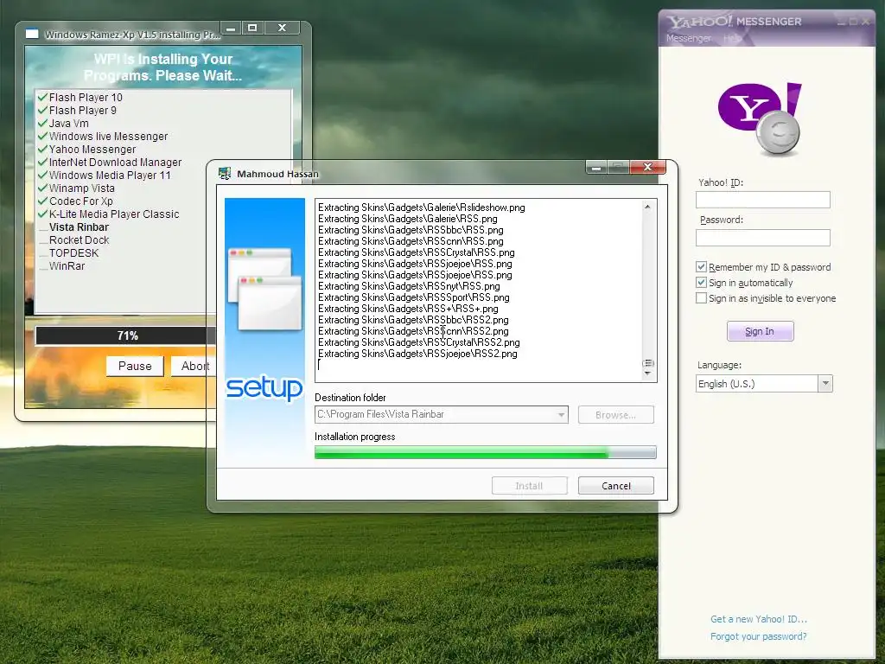Click green checkmark beside Winamp Vista
This screenshot has height=664, width=885.
tap(42, 188)
